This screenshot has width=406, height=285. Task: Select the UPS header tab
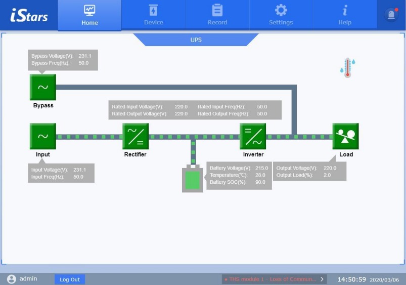[x=196, y=39]
